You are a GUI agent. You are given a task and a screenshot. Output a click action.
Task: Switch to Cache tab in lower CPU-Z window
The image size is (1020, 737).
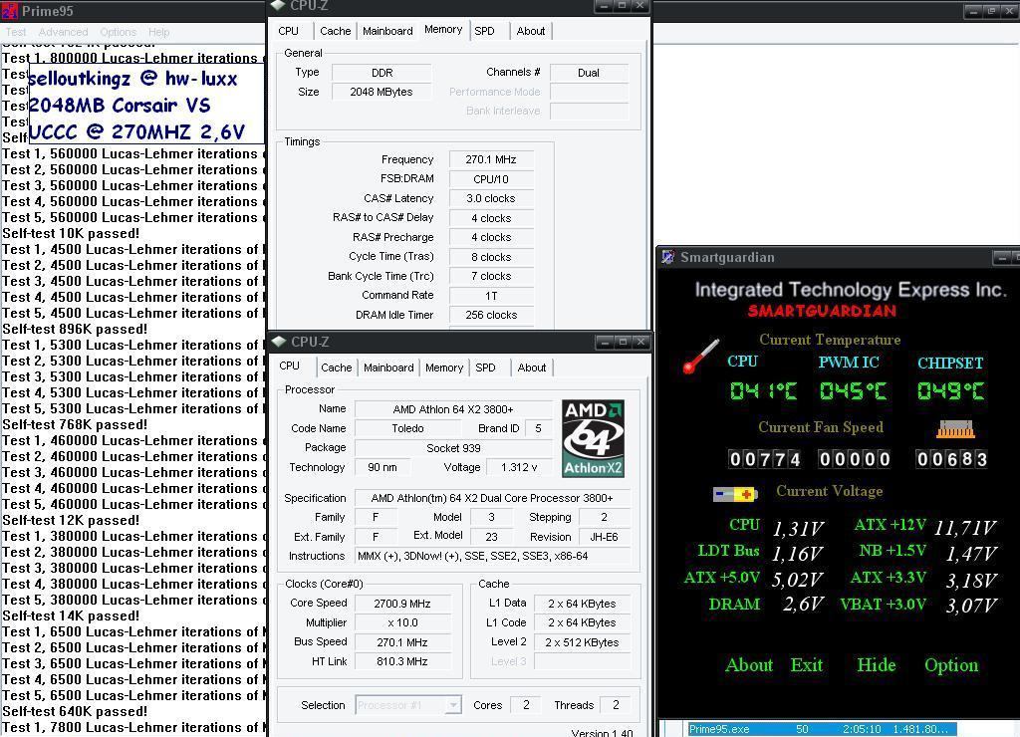point(337,368)
